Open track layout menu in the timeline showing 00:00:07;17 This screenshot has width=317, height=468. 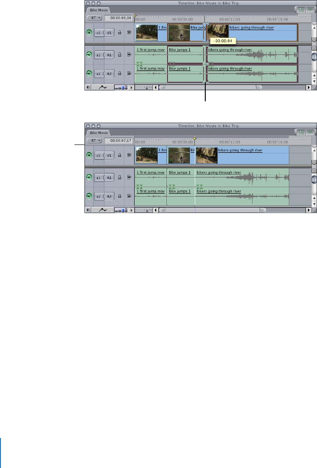132,210
